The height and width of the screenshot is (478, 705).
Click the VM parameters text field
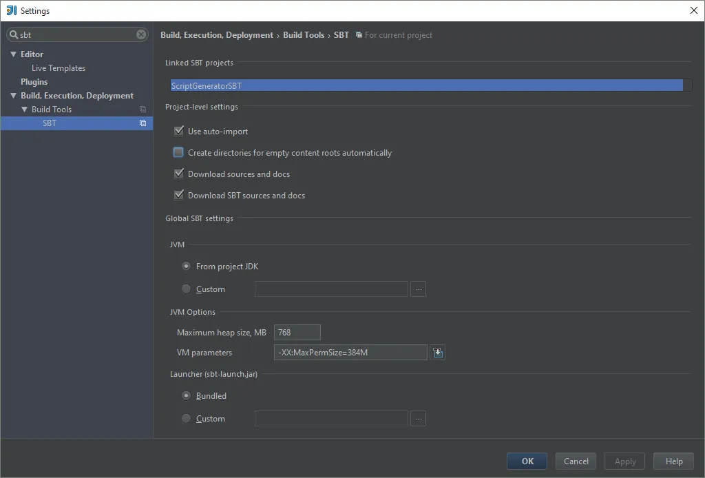point(350,353)
